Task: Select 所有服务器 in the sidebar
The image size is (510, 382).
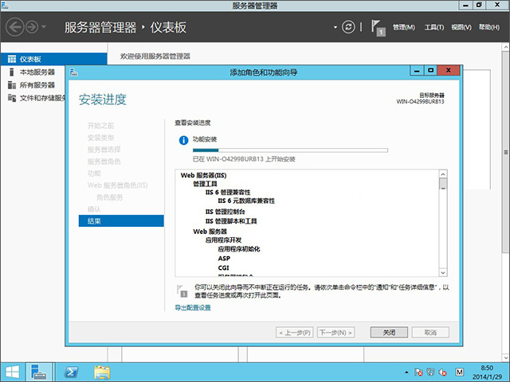Action: (x=37, y=85)
